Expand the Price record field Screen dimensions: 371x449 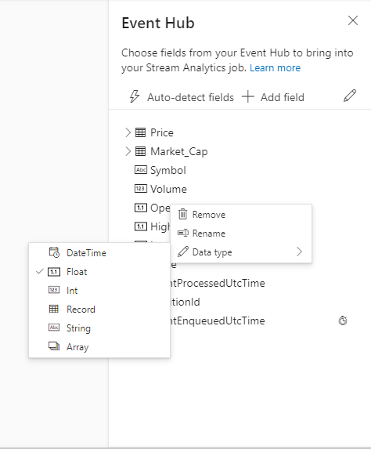(x=128, y=132)
